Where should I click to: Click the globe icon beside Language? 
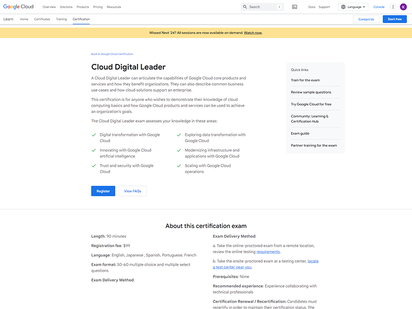(343, 7)
